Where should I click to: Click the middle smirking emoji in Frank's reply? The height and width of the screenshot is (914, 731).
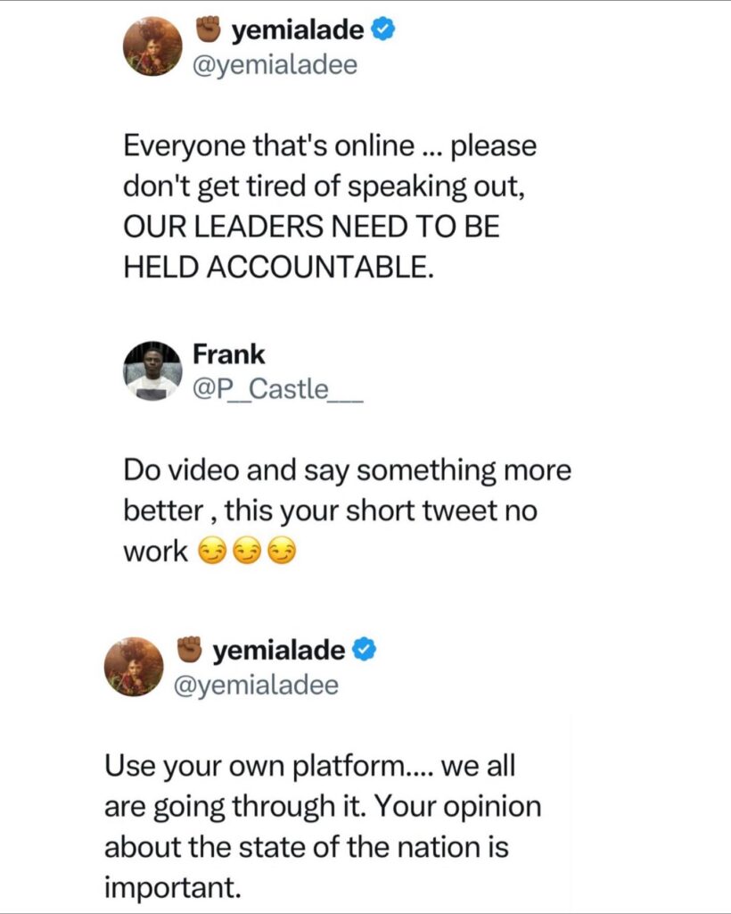tap(247, 551)
